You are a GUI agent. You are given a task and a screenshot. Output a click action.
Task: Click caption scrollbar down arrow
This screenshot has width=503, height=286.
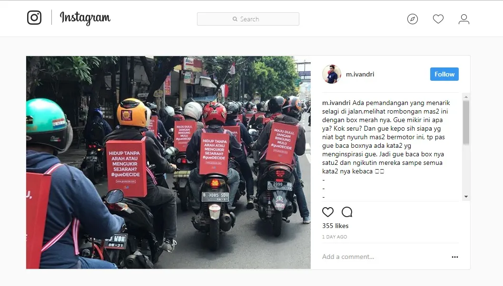click(x=466, y=197)
